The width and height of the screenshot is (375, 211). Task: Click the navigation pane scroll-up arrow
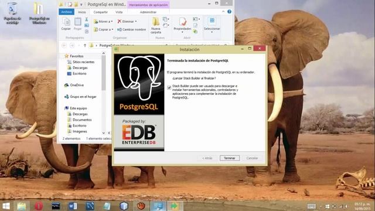click(x=104, y=53)
